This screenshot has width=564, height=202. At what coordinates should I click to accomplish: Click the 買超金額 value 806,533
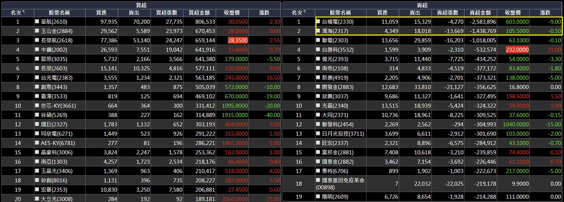[x=205, y=22]
